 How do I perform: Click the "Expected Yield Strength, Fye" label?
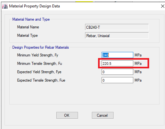[39, 72]
